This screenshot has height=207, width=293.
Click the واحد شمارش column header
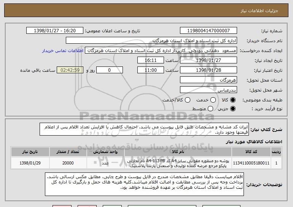click(105, 152)
